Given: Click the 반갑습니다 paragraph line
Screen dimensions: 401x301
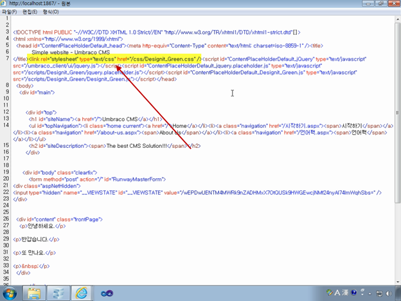Looking at the screenshot, I should tap(36, 239).
